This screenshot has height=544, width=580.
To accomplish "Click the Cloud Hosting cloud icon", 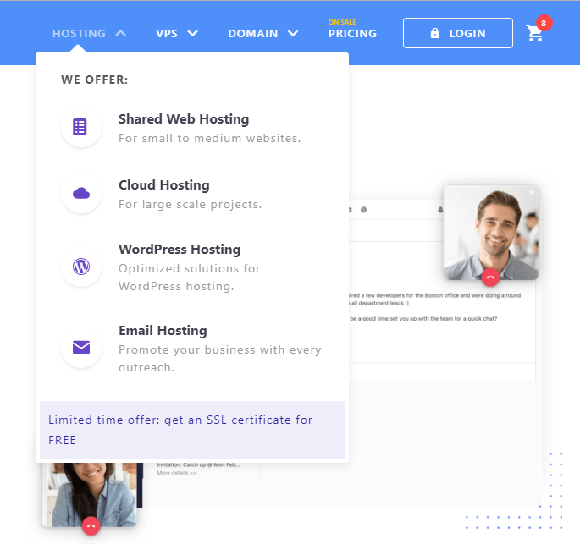I will click(80, 194).
